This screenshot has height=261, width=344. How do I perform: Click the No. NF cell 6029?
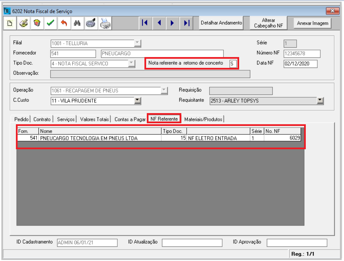[282, 138]
